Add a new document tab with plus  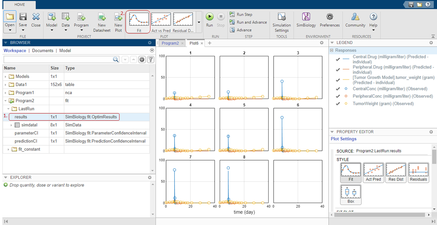(210, 43)
